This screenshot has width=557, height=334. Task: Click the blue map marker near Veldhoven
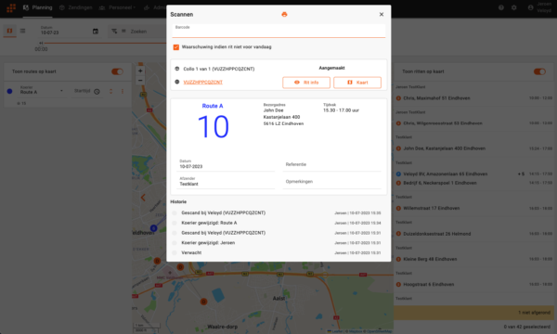tap(153, 228)
